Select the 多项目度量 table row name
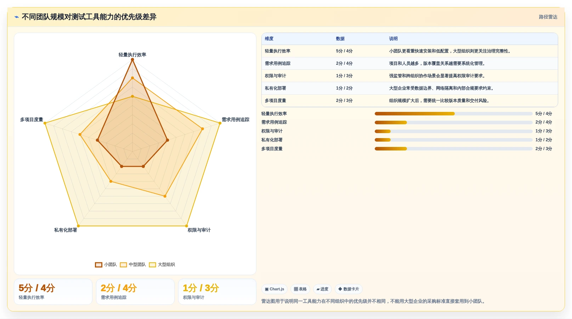 point(276,101)
